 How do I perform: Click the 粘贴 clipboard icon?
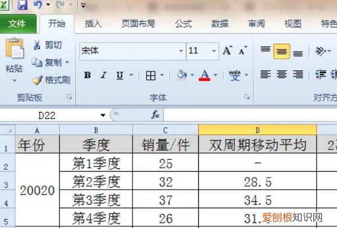click(14, 48)
